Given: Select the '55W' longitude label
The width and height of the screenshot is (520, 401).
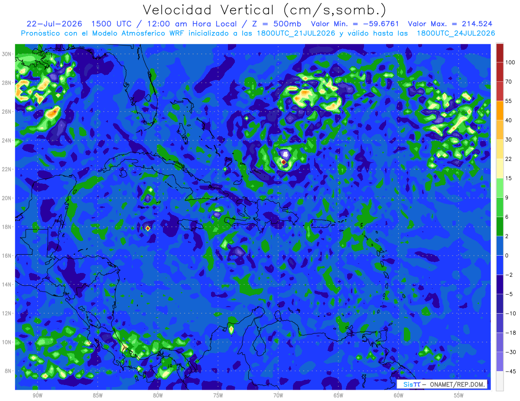Looking at the screenshot, I should pyautogui.click(x=459, y=395).
